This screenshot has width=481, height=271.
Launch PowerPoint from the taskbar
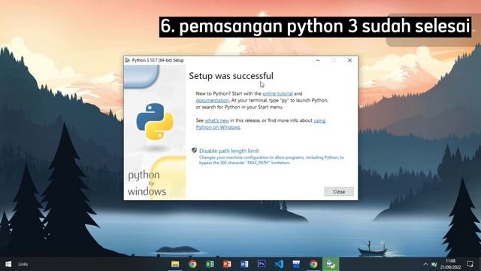[227, 264]
